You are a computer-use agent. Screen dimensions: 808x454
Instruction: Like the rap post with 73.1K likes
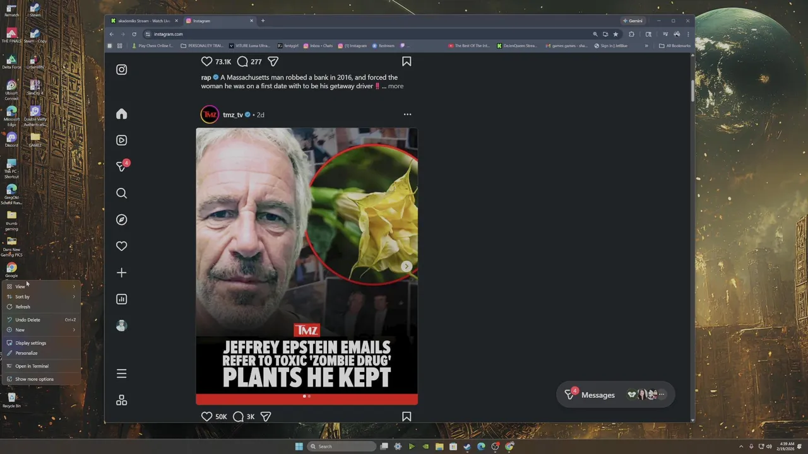[206, 62]
